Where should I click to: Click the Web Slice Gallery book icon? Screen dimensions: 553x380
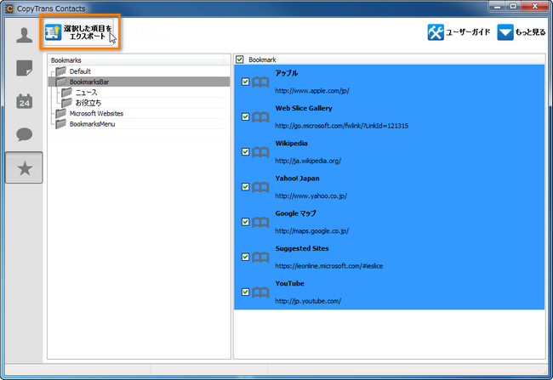click(260, 117)
